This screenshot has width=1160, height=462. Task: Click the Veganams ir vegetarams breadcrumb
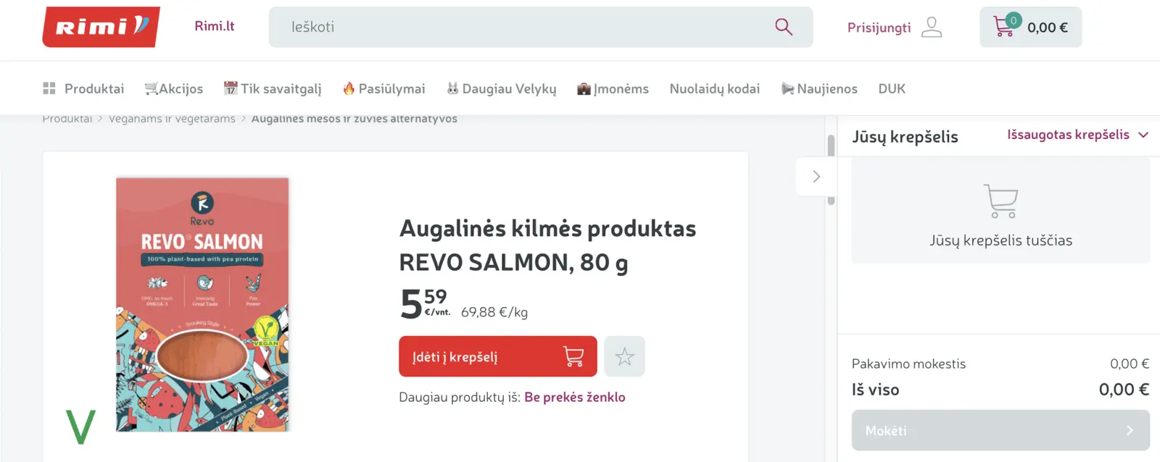pyautogui.click(x=172, y=119)
